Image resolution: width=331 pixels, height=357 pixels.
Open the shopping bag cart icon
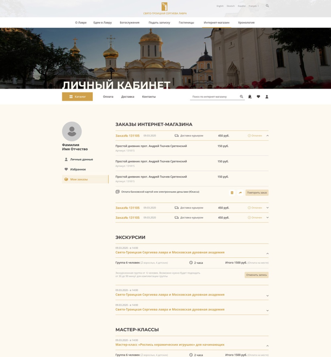[x=250, y=97]
